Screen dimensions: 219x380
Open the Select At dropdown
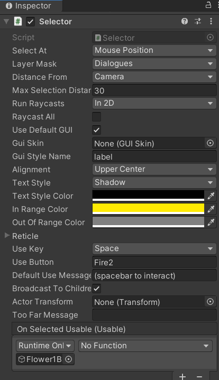pos(154,50)
